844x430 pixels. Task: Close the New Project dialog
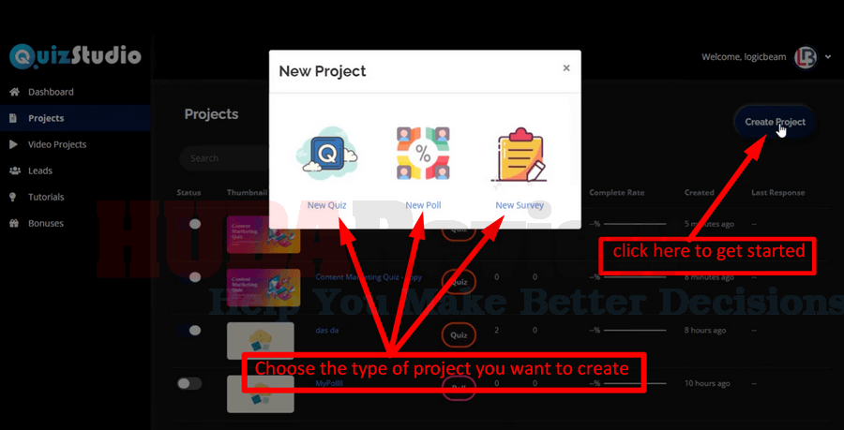566,67
